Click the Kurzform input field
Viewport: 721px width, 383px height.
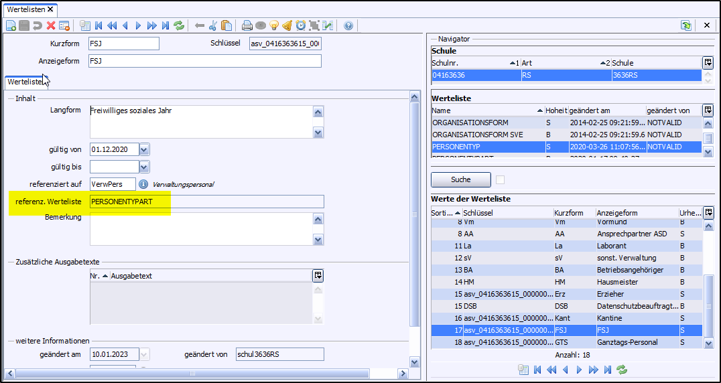click(123, 44)
